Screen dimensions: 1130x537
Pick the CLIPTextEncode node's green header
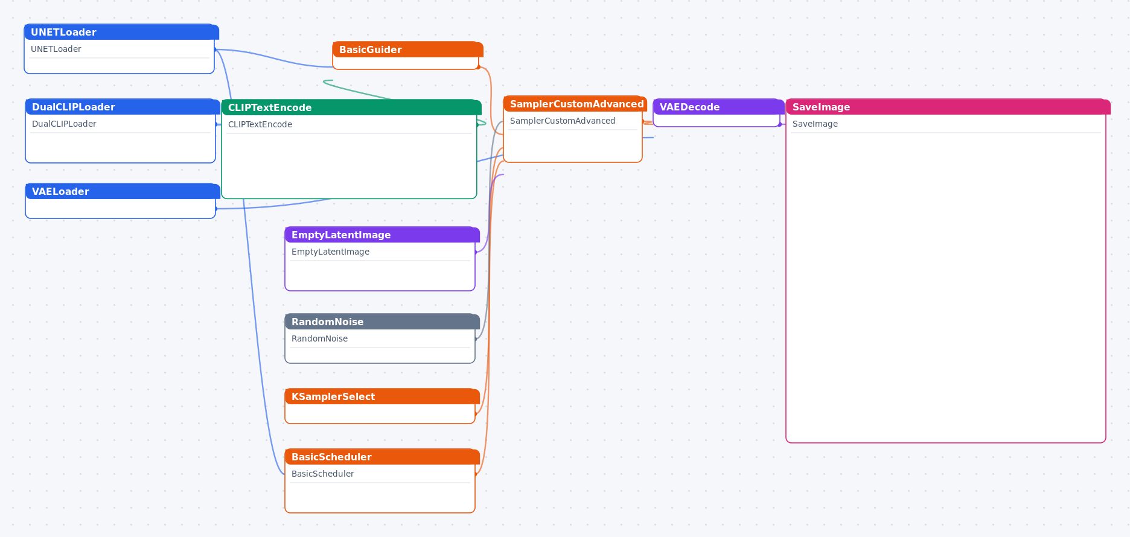[351, 107]
